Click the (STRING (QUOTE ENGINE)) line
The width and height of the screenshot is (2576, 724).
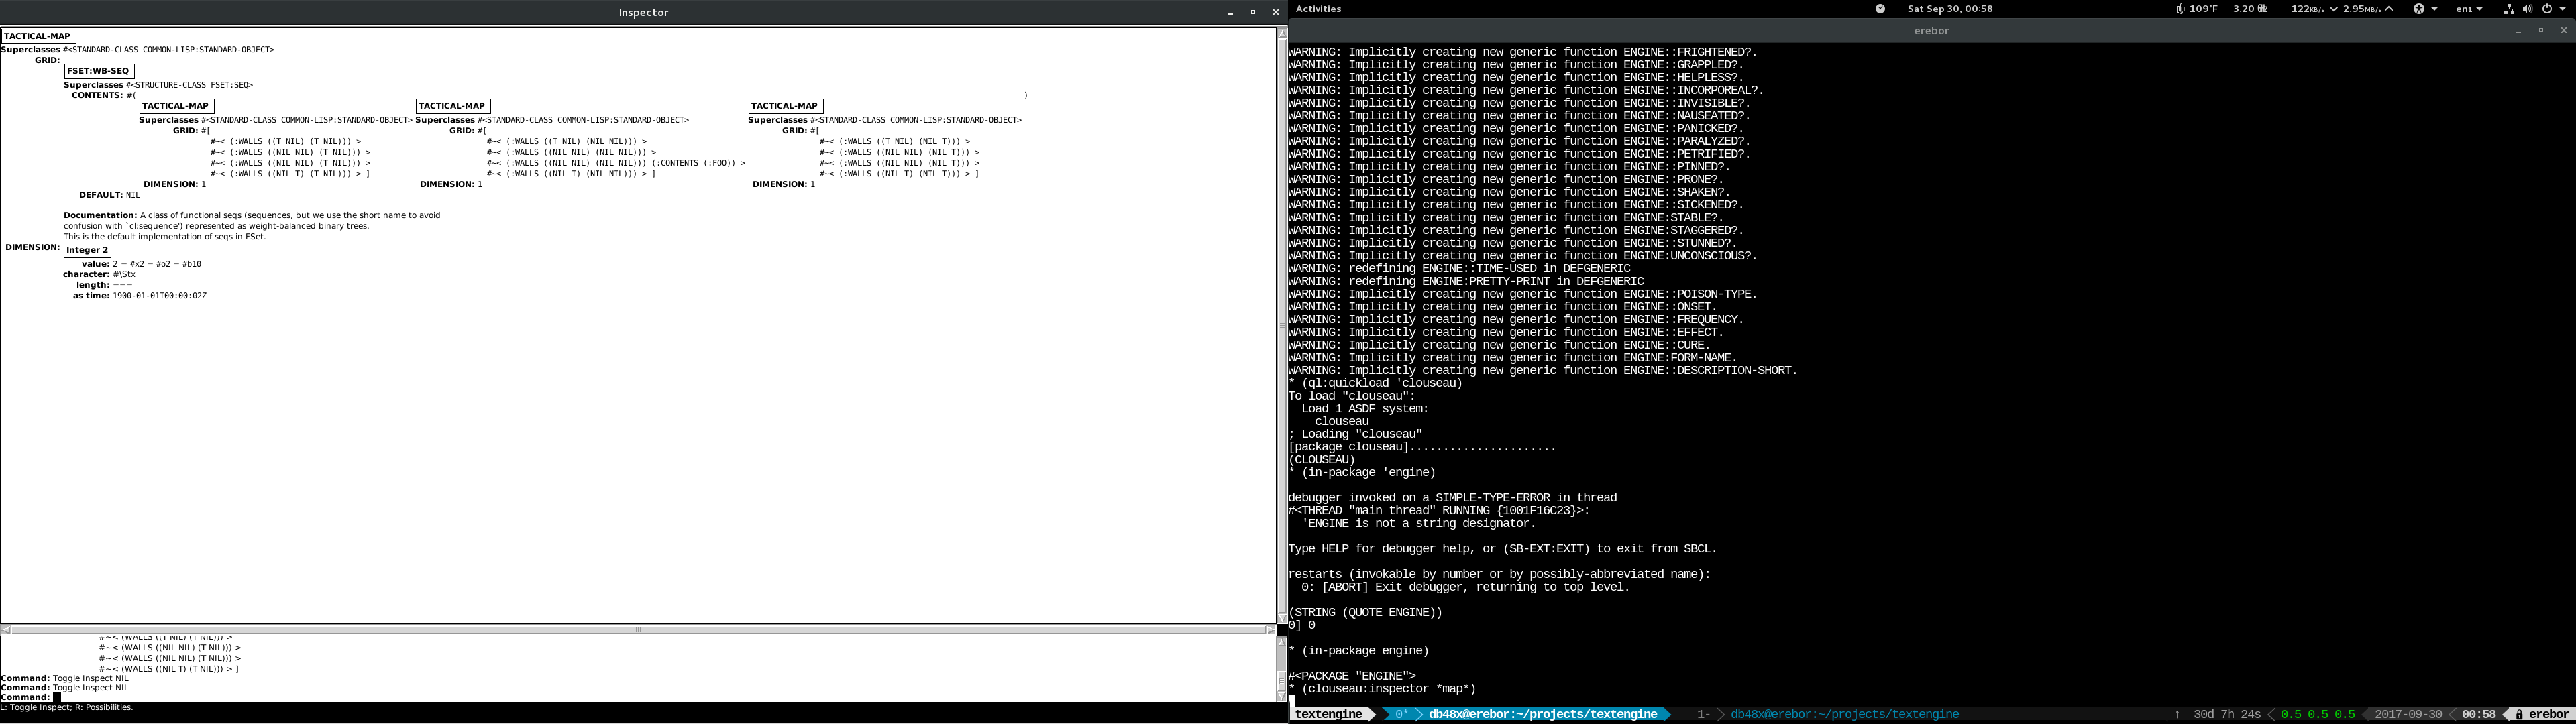point(1365,612)
